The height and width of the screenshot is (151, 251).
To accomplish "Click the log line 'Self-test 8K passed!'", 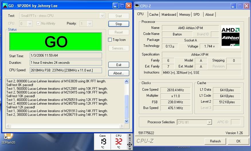I will click(20, 85).
